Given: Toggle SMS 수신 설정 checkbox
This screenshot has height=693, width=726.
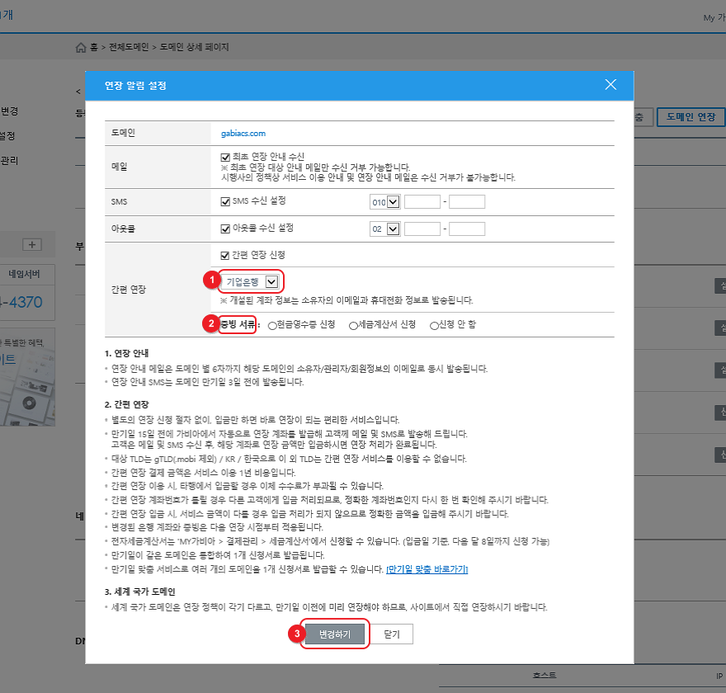Looking at the screenshot, I should 225,202.
